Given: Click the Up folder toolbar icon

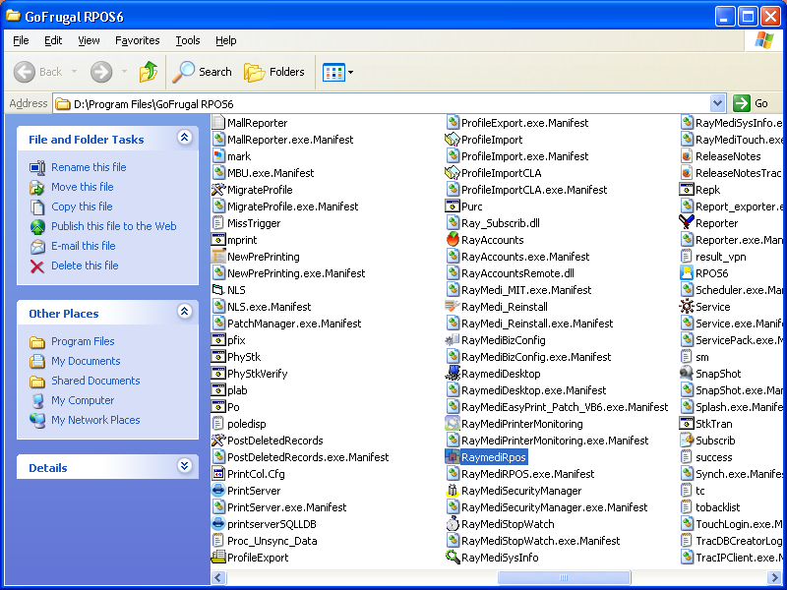Looking at the screenshot, I should (x=149, y=72).
